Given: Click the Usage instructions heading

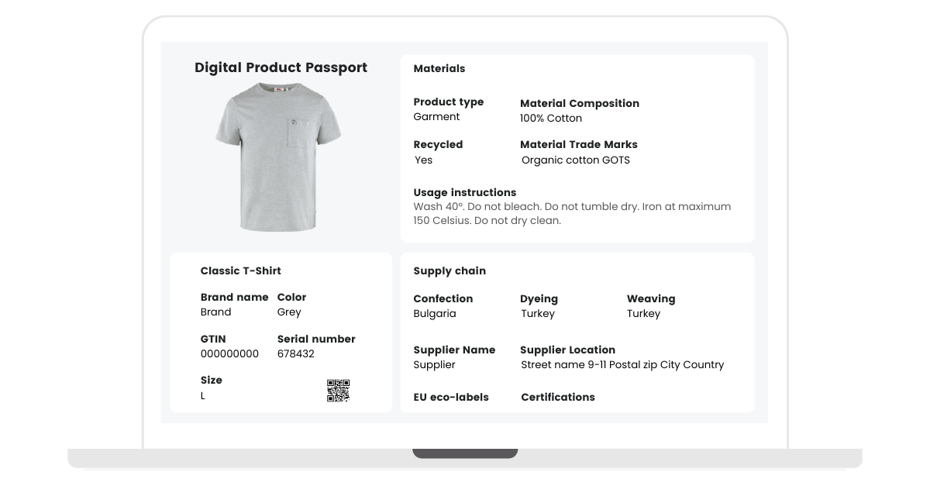Looking at the screenshot, I should [464, 193].
